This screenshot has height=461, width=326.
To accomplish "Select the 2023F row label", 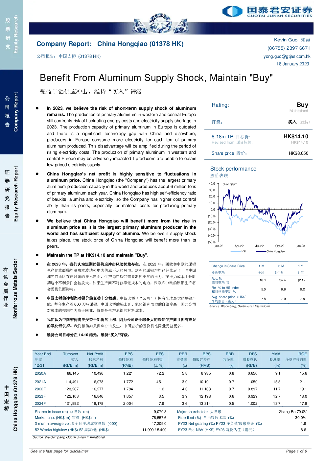I will pyautogui.click(x=40, y=396).
